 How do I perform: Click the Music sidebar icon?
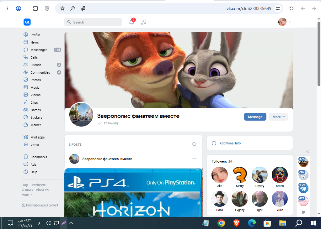pos(26,87)
